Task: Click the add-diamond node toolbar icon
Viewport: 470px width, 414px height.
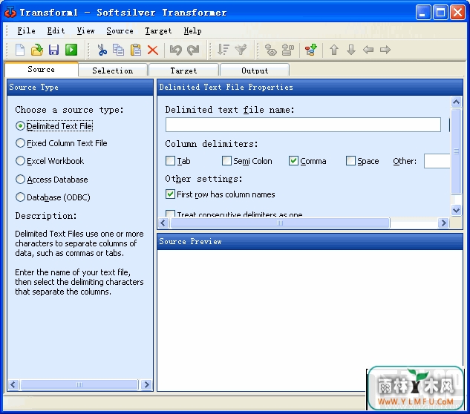Action: [x=271, y=50]
